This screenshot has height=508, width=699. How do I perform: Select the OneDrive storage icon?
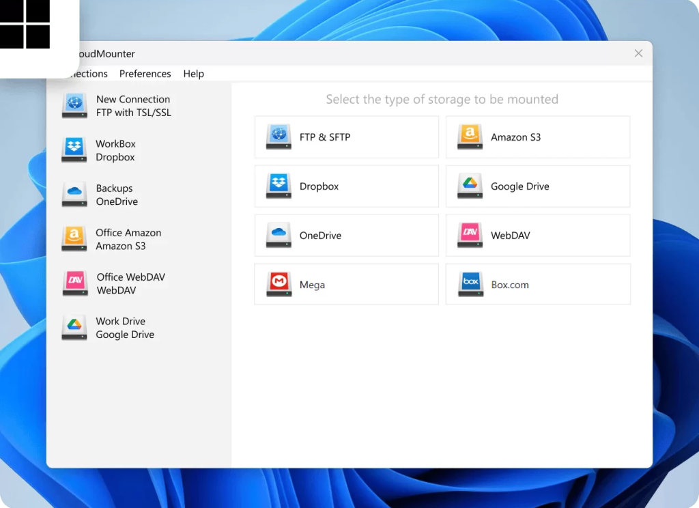tap(277, 235)
